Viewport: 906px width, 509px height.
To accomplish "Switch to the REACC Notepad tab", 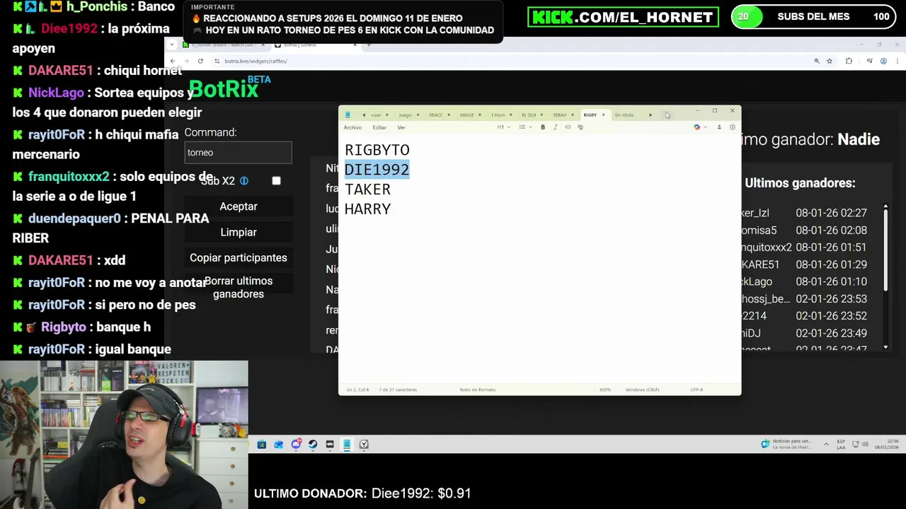I will pyautogui.click(x=436, y=115).
